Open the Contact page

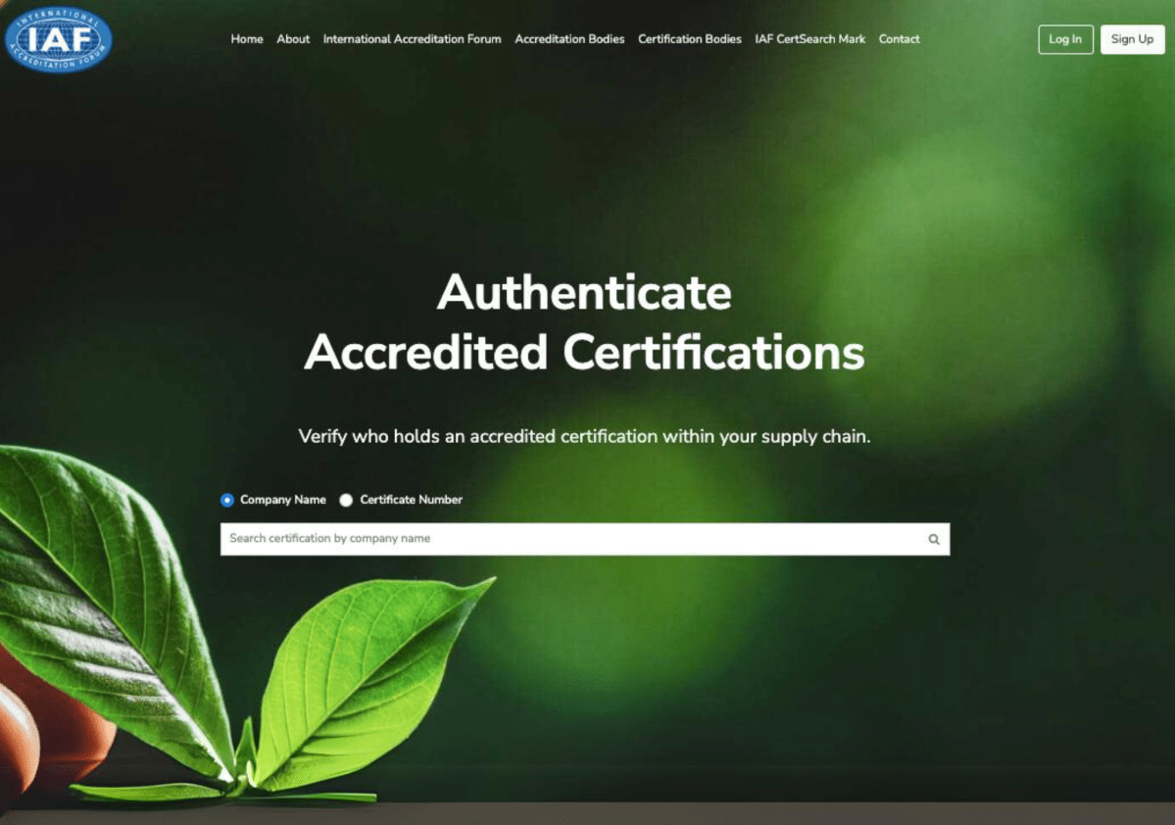900,39
